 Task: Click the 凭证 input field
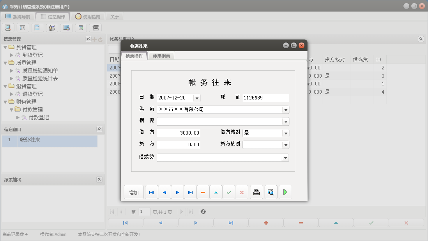coord(266,98)
